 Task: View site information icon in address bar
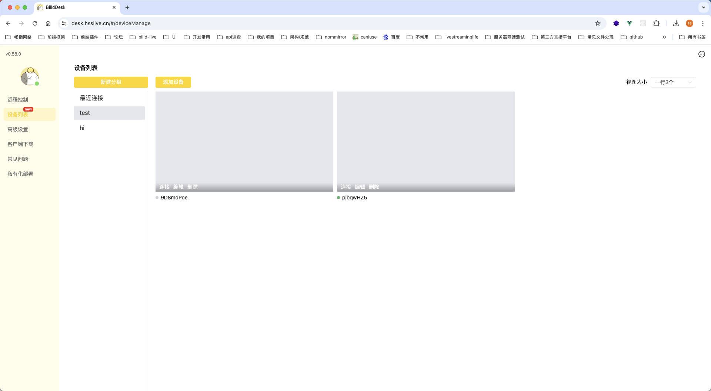(64, 23)
